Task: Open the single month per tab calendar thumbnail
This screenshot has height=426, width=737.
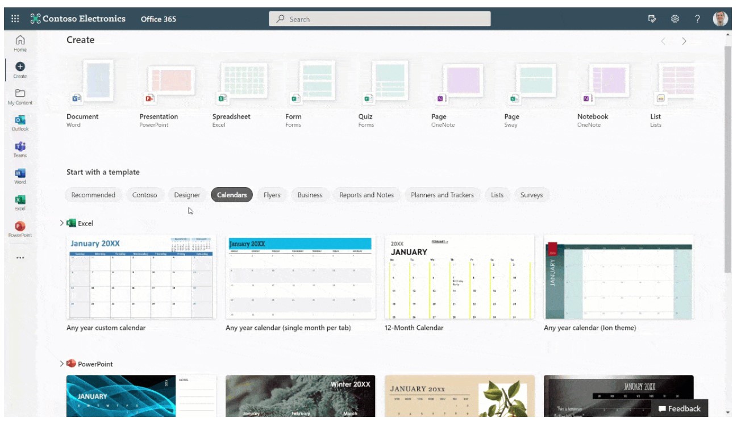Action: pyautogui.click(x=301, y=277)
